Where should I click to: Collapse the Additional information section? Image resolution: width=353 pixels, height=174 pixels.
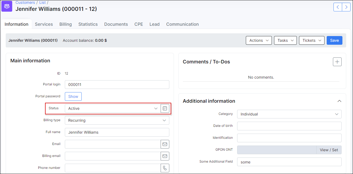339,101
